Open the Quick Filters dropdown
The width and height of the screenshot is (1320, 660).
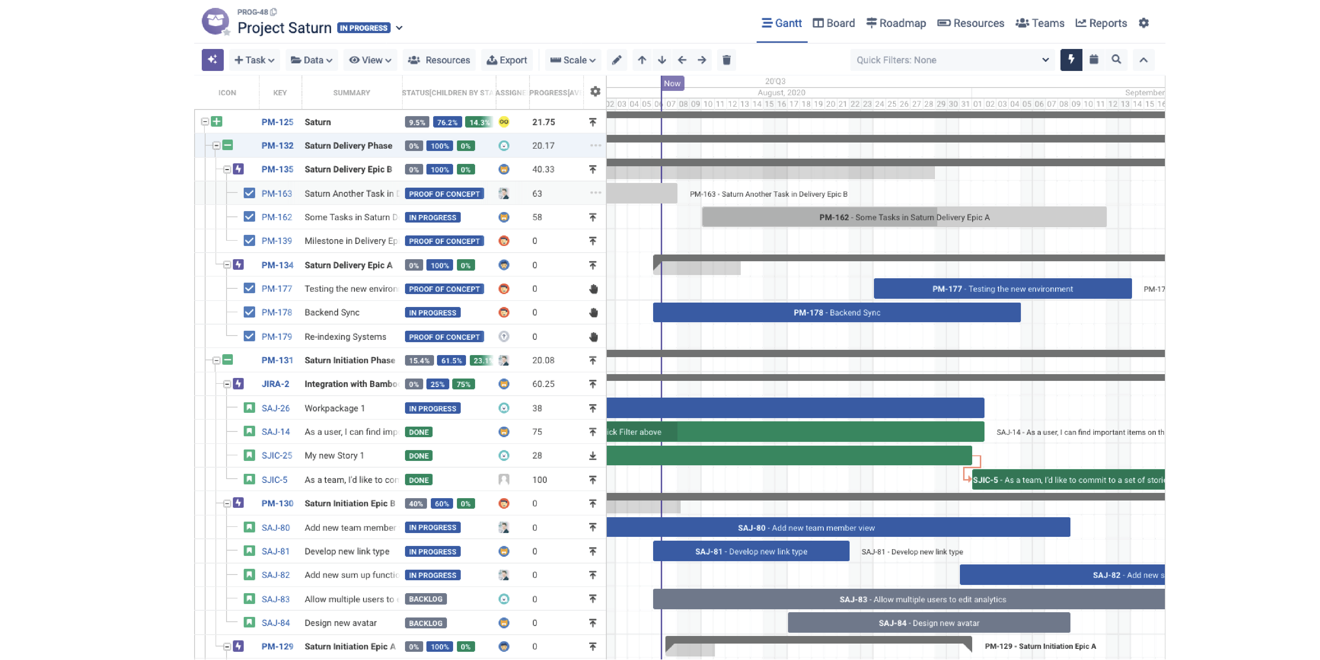[950, 60]
